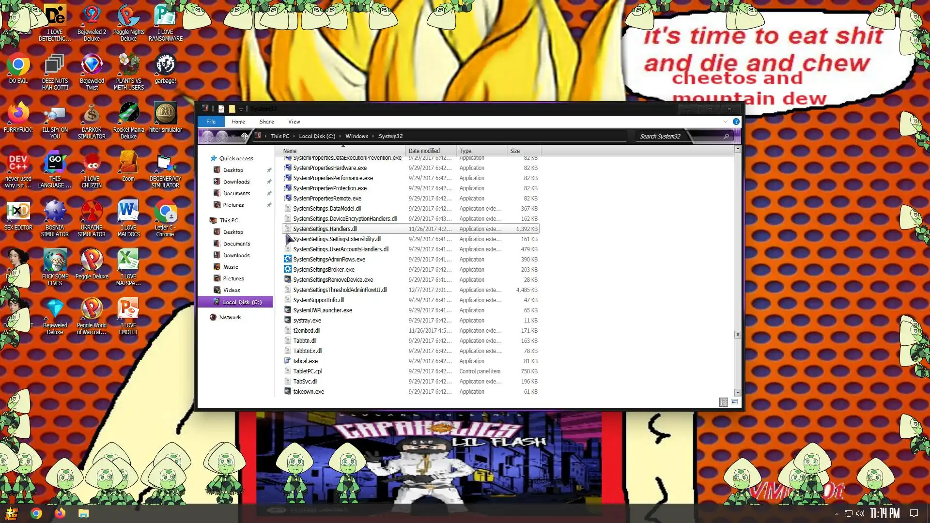Unpin Downloads from Quick access
930x523 pixels.
click(x=269, y=182)
